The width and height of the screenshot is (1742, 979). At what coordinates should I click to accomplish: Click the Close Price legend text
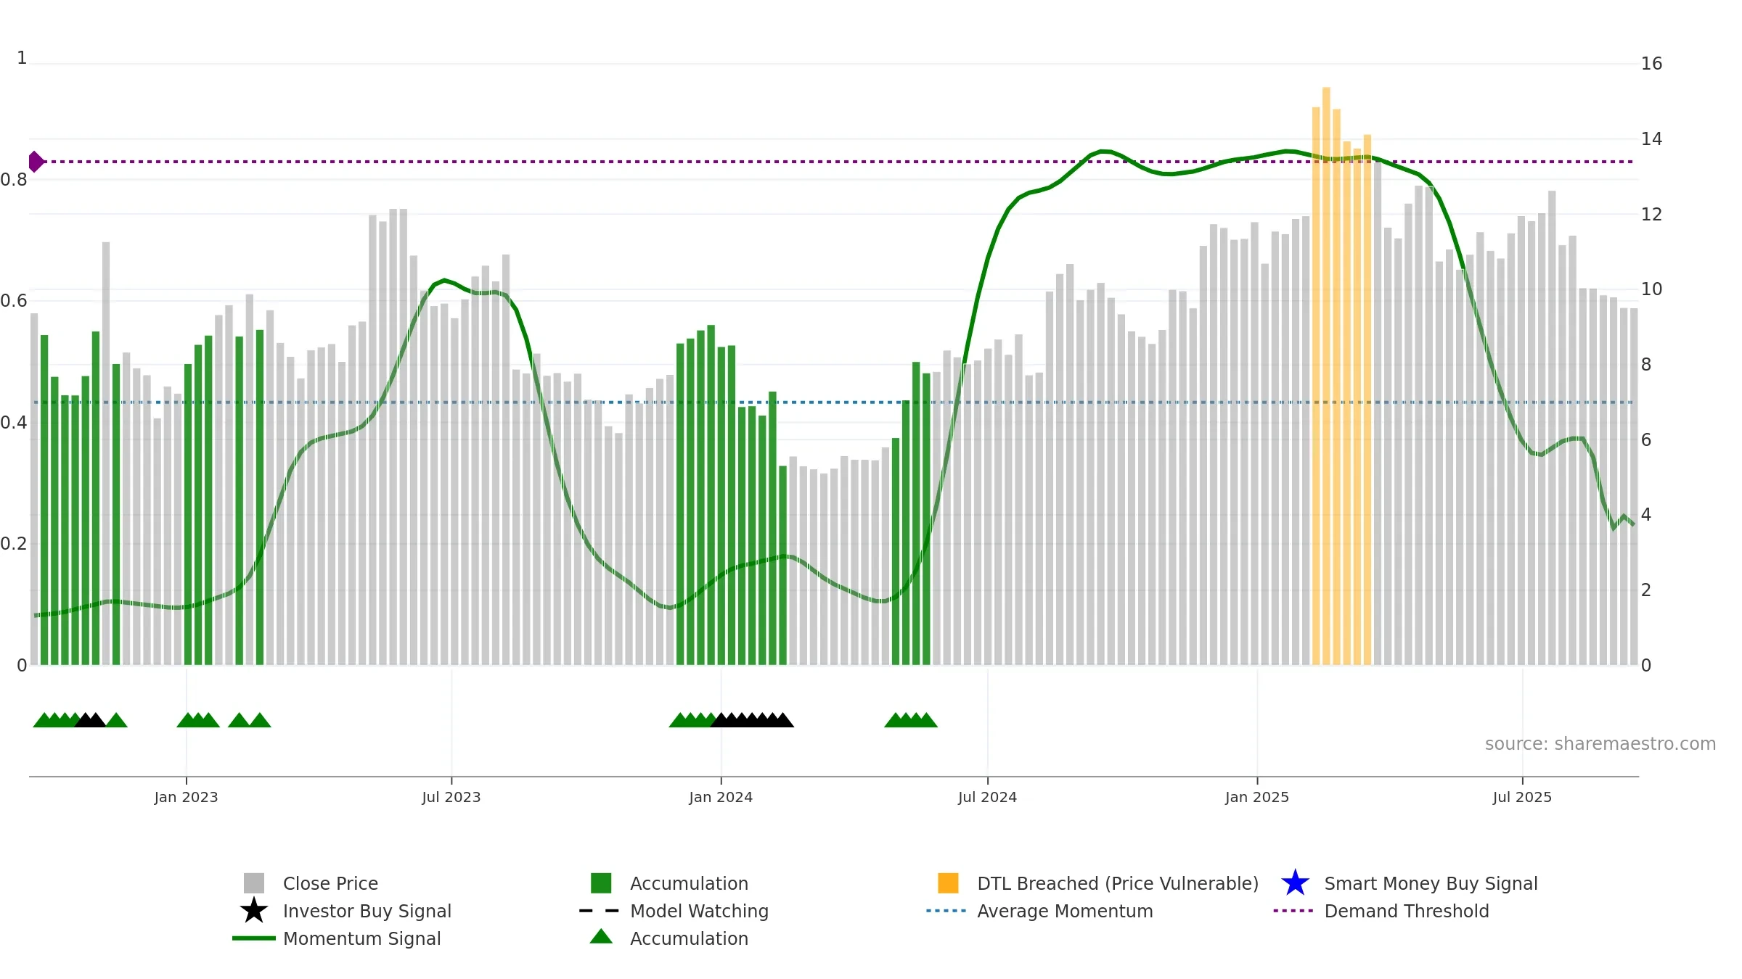point(330,883)
